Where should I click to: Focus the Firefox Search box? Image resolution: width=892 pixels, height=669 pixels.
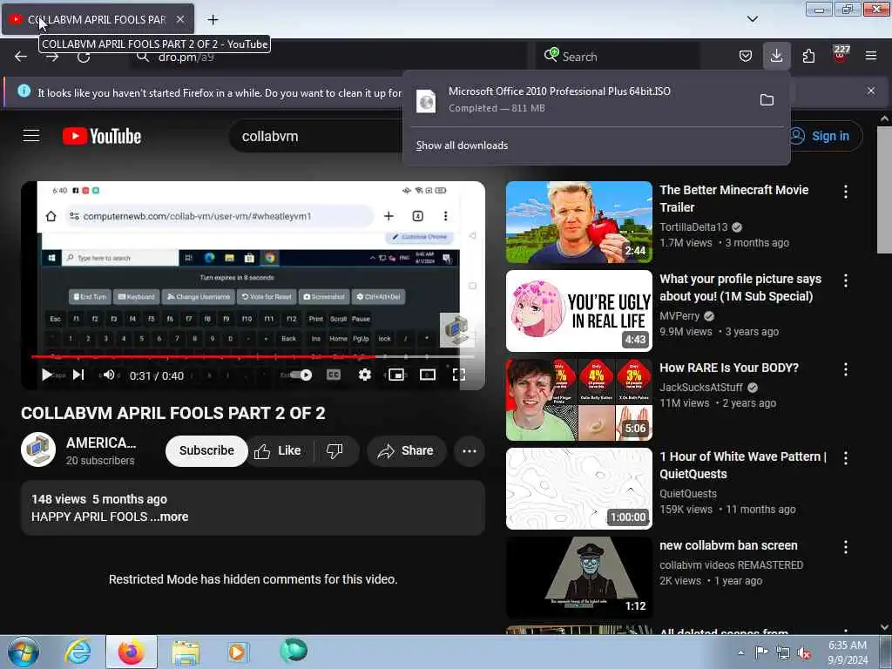tap(618, 57)
